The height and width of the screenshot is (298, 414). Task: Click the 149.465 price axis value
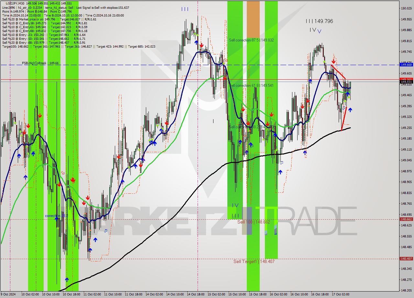407,95
